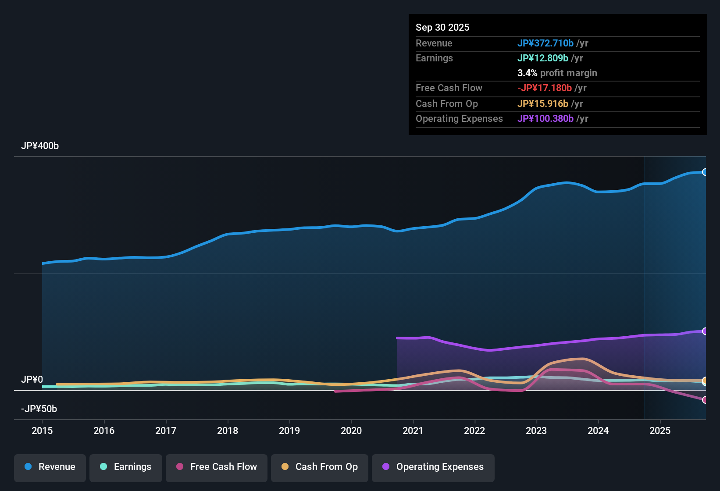Image resolution: width=720 pixels, height=491 pixels.
Task: Click the 2023 mark on the timeline axis
Action: coord(536,431)
